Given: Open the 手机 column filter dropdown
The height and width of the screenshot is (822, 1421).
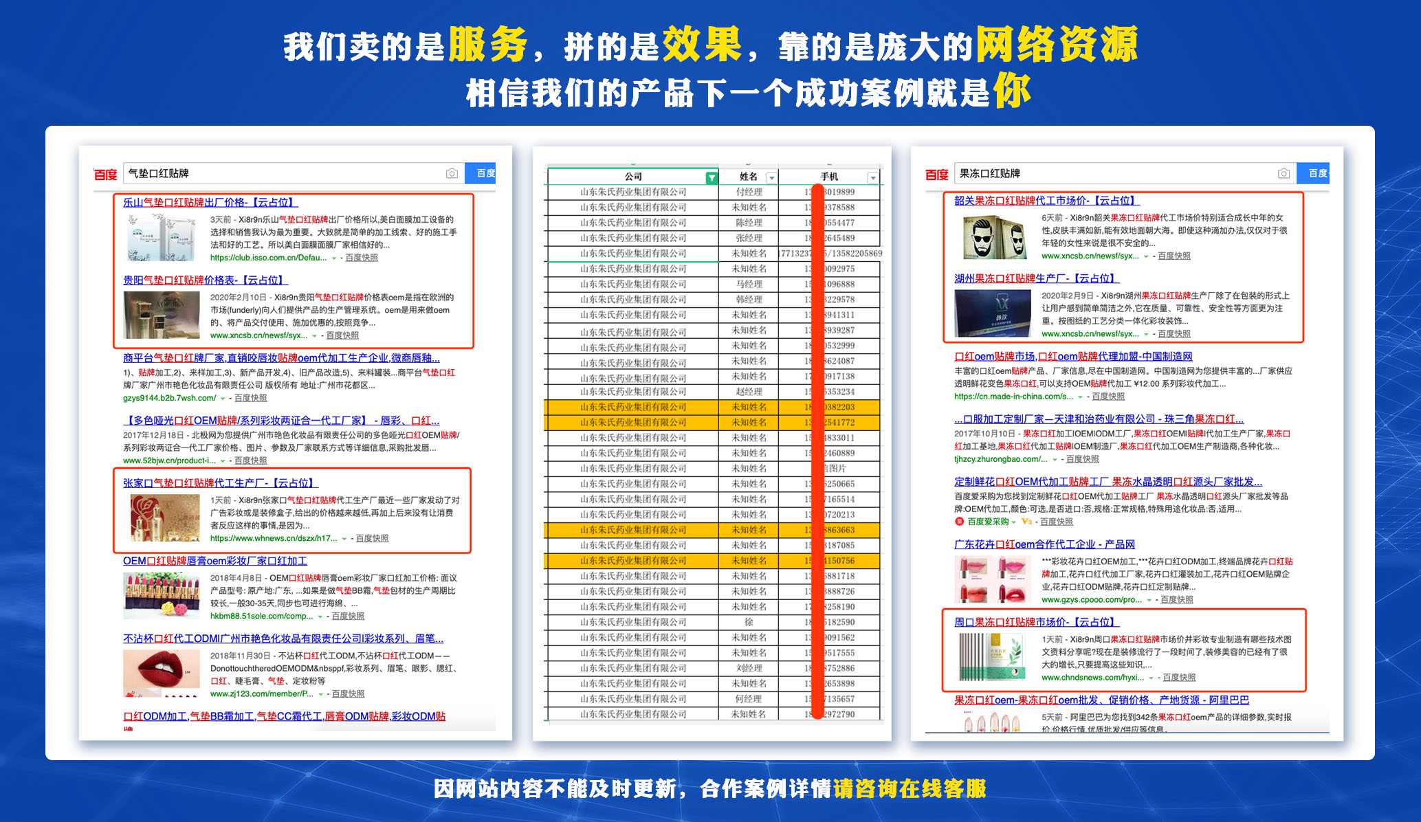Looking at the screenshot, I should 872,178.
